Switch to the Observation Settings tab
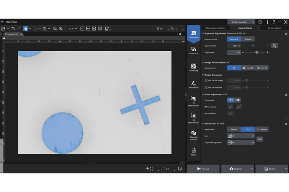 click(215, 28)
